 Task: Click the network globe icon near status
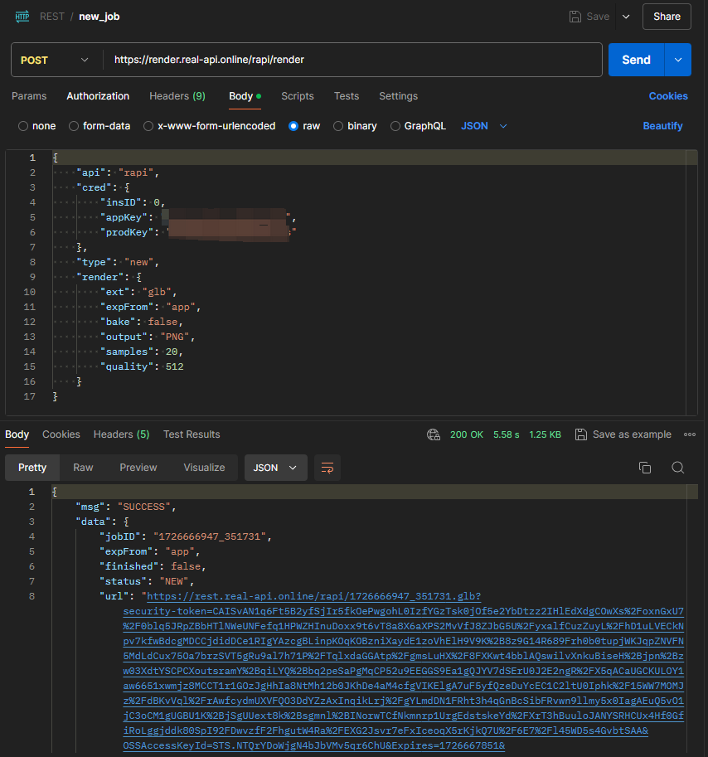[x=433, y=434]
